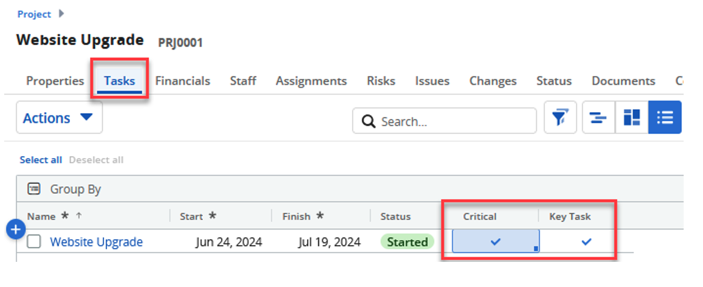Click the Group By label
Viewport: 703px width, 287px height.
[75, 189]
